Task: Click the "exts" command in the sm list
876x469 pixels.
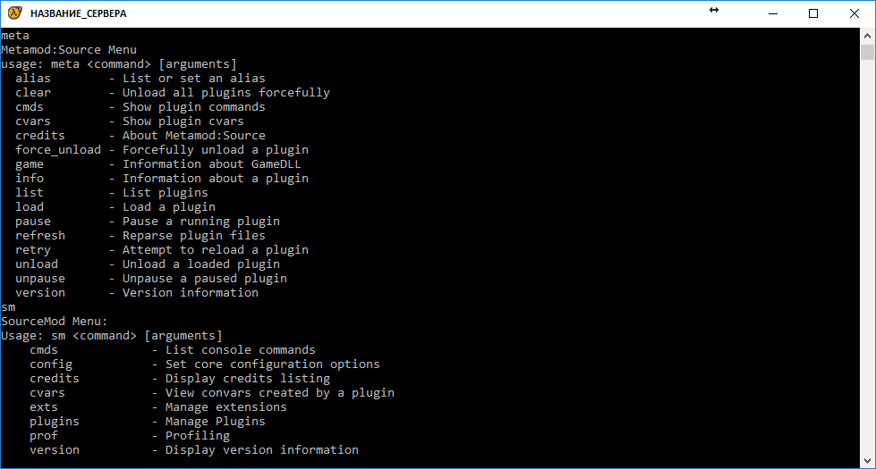Action: [x=44, y=407]
